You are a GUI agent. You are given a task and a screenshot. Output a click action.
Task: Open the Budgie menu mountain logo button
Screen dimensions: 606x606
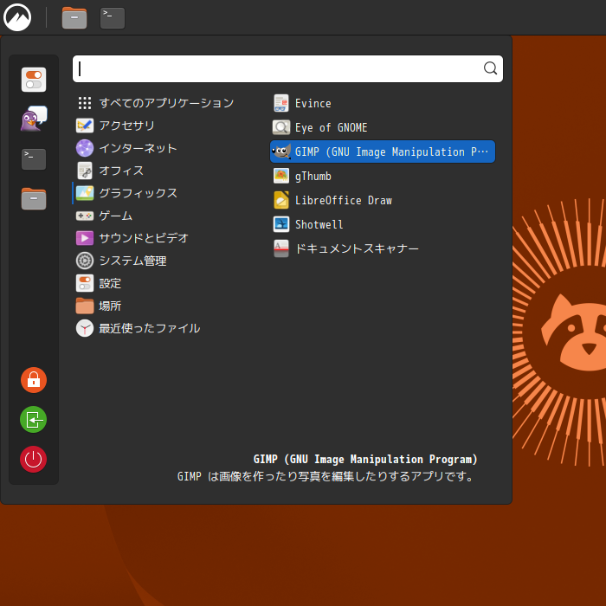[x=17, y=17]
